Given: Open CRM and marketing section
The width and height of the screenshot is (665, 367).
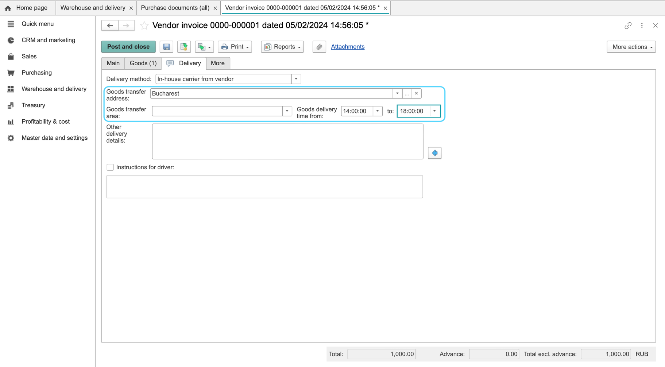Looking at the screenshot, I should click(48, 40).
